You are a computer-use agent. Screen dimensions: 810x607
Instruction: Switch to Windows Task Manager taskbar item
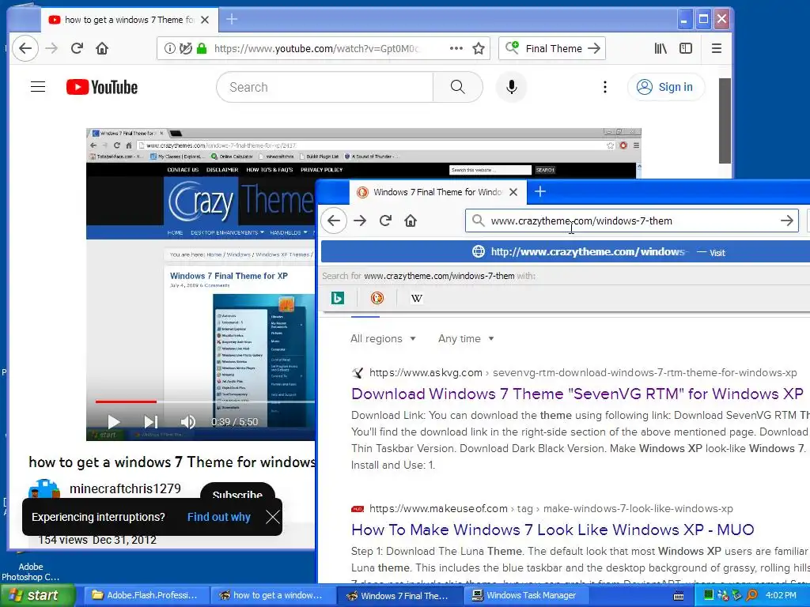[x=525, y=595]
